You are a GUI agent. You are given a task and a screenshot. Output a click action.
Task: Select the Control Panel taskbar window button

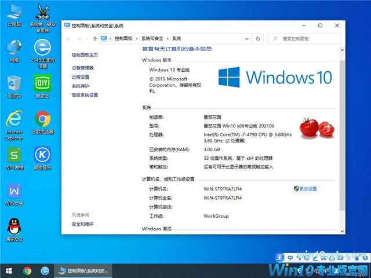click(83, 271)
